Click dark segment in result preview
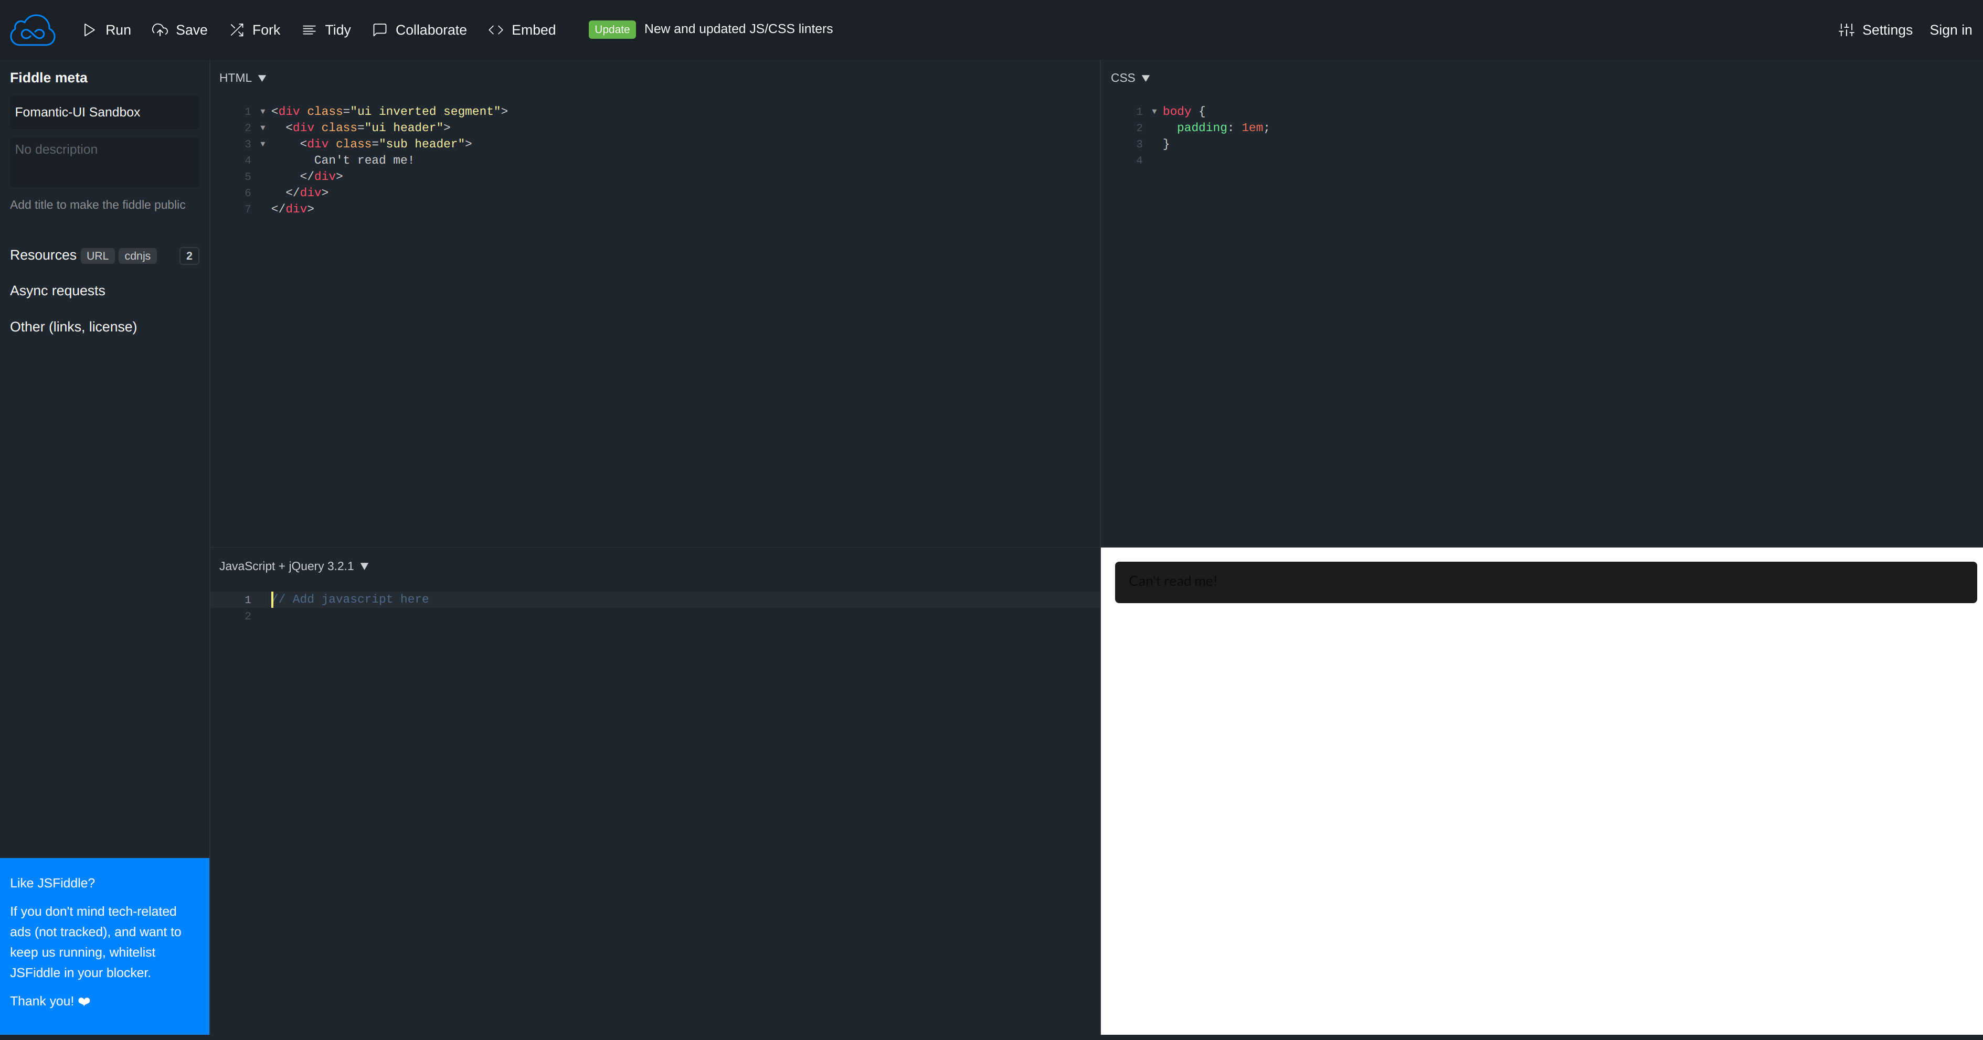This screenshot has width=1983, height=1040. pyautogui.click(x=1545, y=582)
